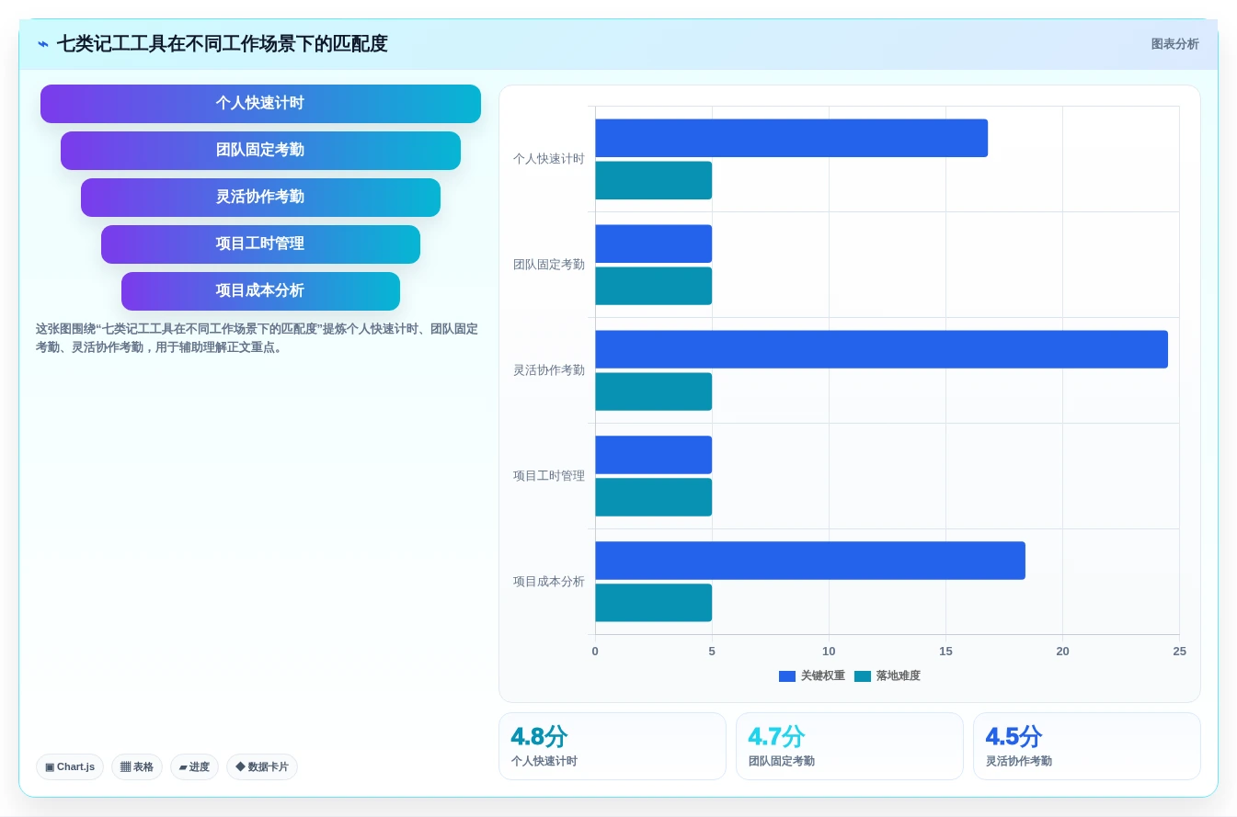Screen dimensions: 1237x817
Task: Click the x-axis tick value 20
Action: 1062,652
